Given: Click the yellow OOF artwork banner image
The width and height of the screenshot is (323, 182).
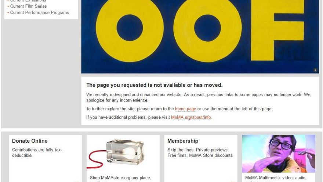Looking at the screenshot, I should [x=200, y=37].
